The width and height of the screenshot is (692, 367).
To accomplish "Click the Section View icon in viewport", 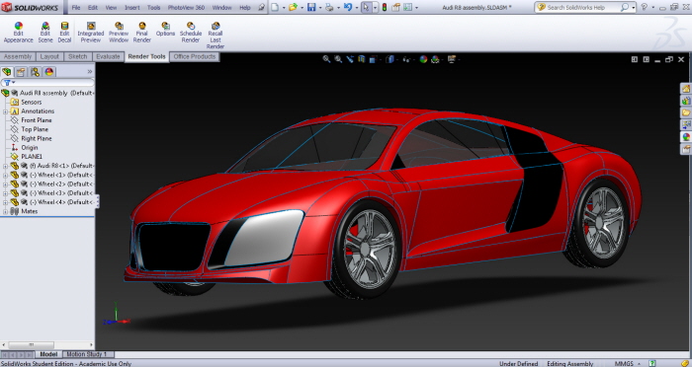I will [362, 59].
